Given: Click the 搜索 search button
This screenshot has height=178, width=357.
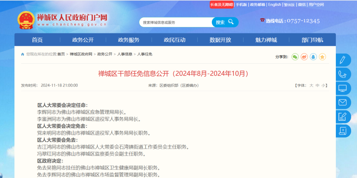Looking at the screenshot, I should [x=225, y=22].
